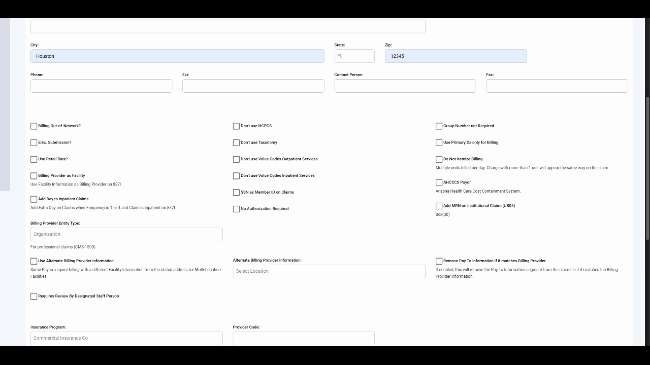Enable Add Day to Inpatient Claims
Viewport: 650px width, 365px height.
(x=34, y=199)
